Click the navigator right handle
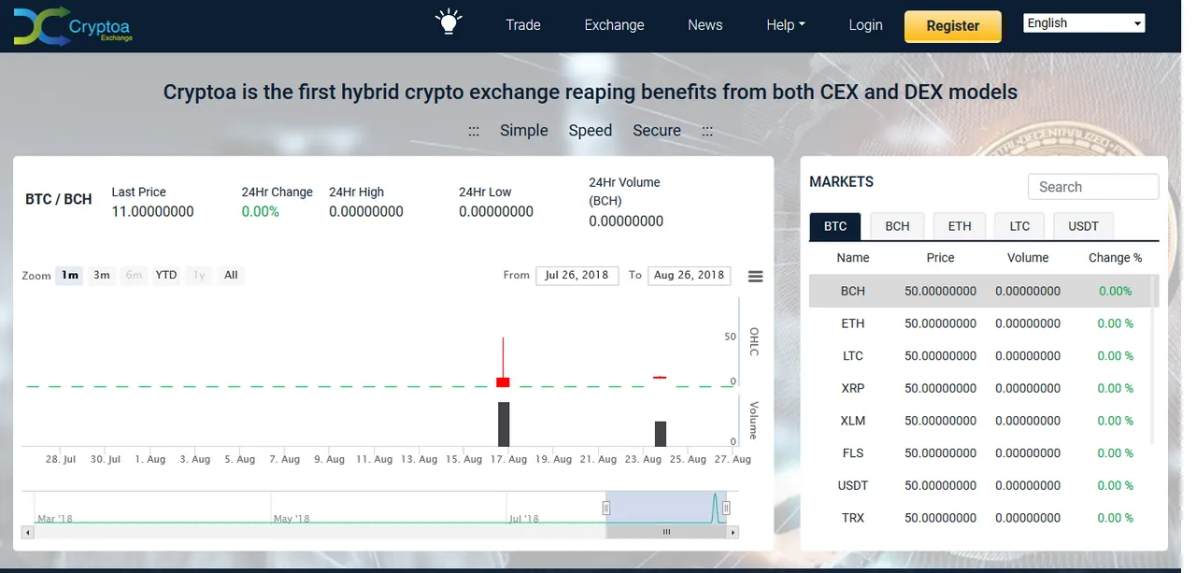1196x573 pixels. tap(726, 507)
